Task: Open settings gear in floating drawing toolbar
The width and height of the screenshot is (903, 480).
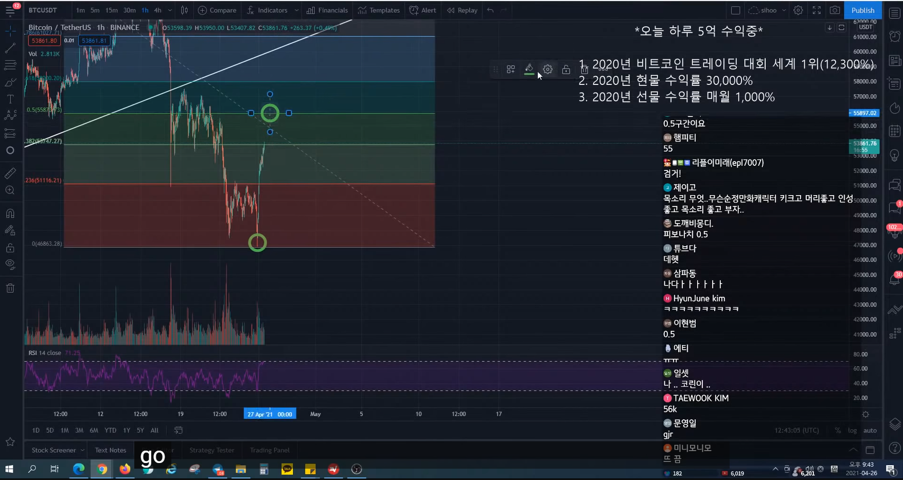Action: coord(547,70)
